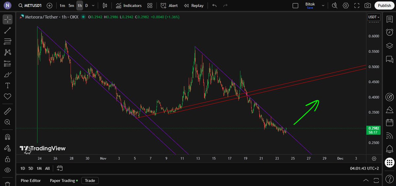This screenshot has height=186, width=396.
Task: Open the go to date calendar icon
Action: point(60,168)
